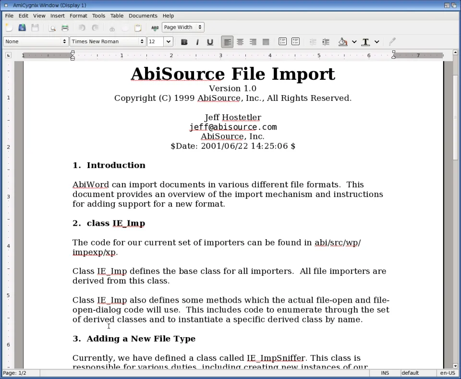Screen dimensions: 461x379
Task: Open Print Preview
Action: [52, 28]
